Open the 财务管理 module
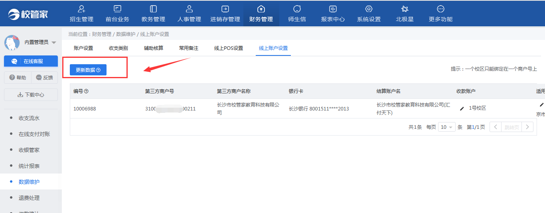Screen dimensions: 545x213 261,14
